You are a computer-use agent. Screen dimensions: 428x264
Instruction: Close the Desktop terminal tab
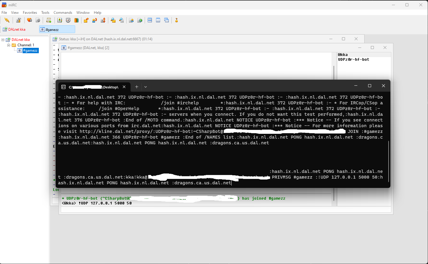[124, 87]
